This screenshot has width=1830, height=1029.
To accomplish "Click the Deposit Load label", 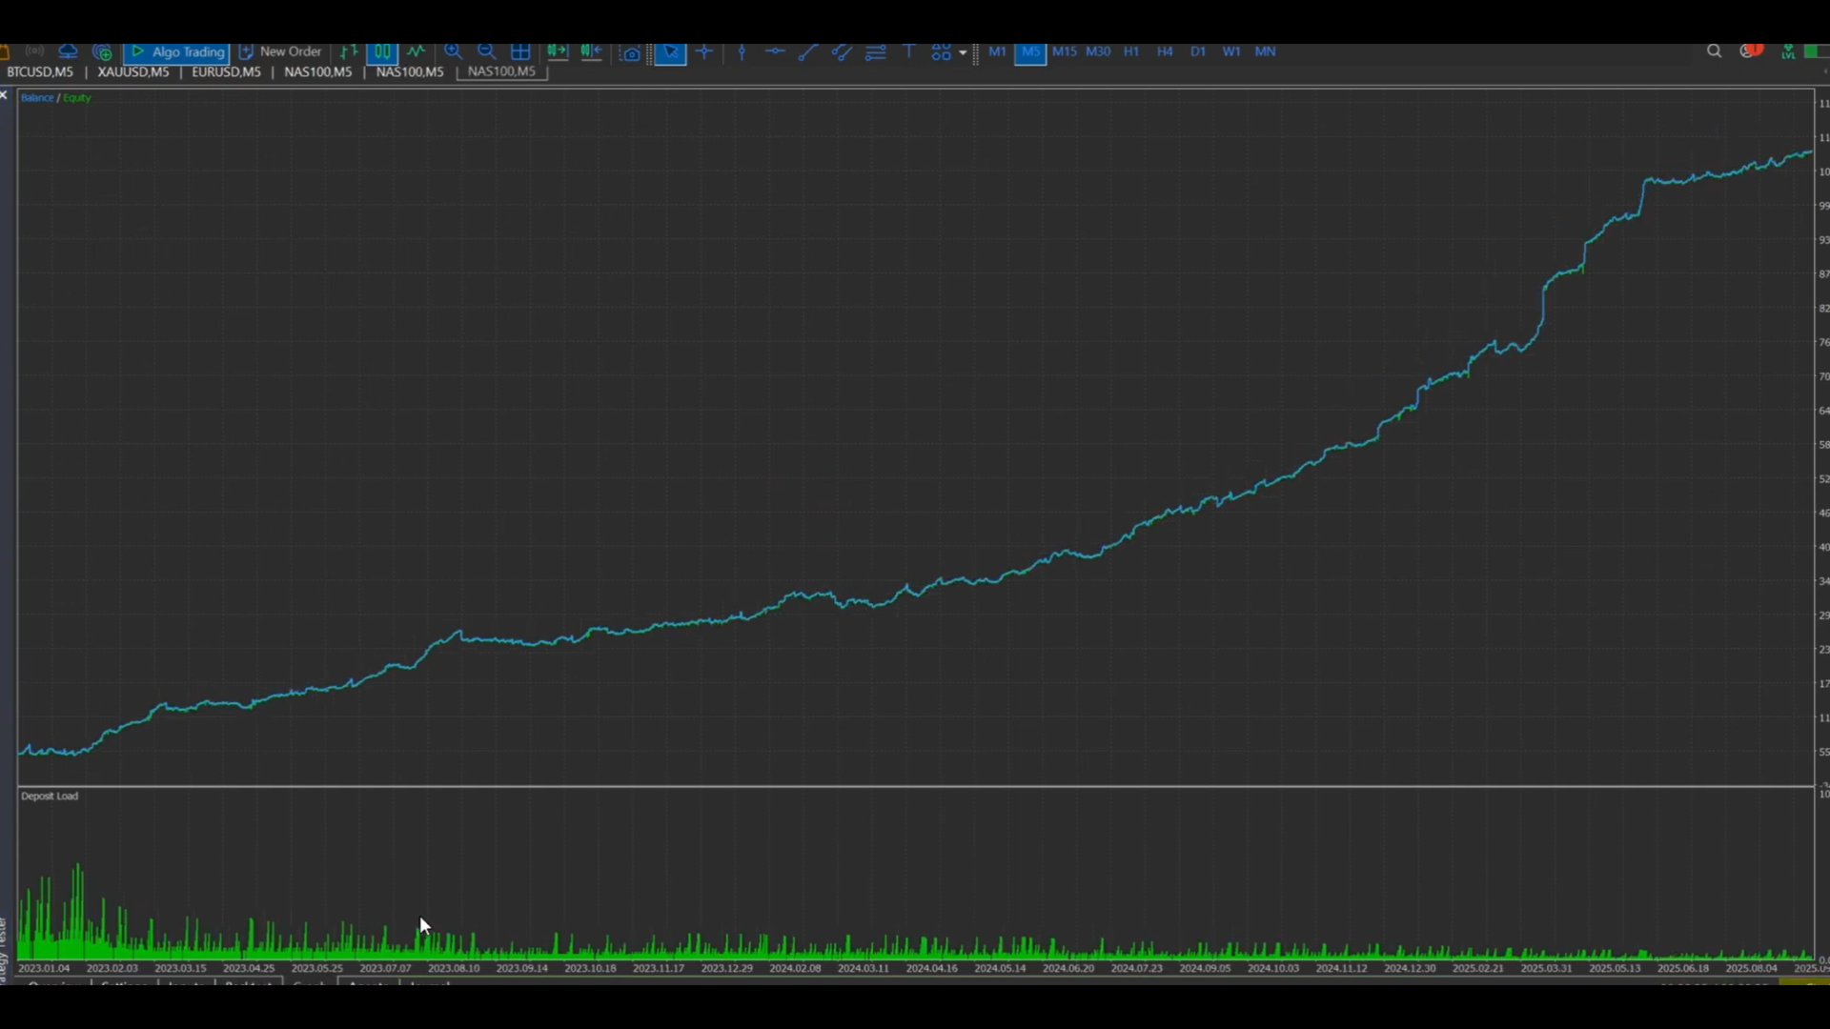I will pos(50,796).
